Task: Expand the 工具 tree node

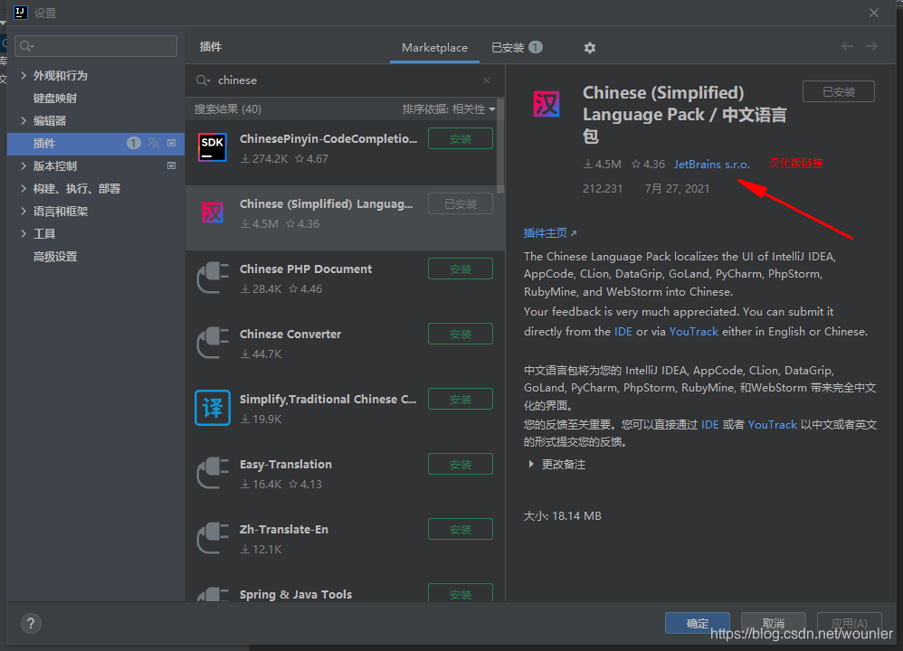Action: pyautogui.click(x=24, y=233)
